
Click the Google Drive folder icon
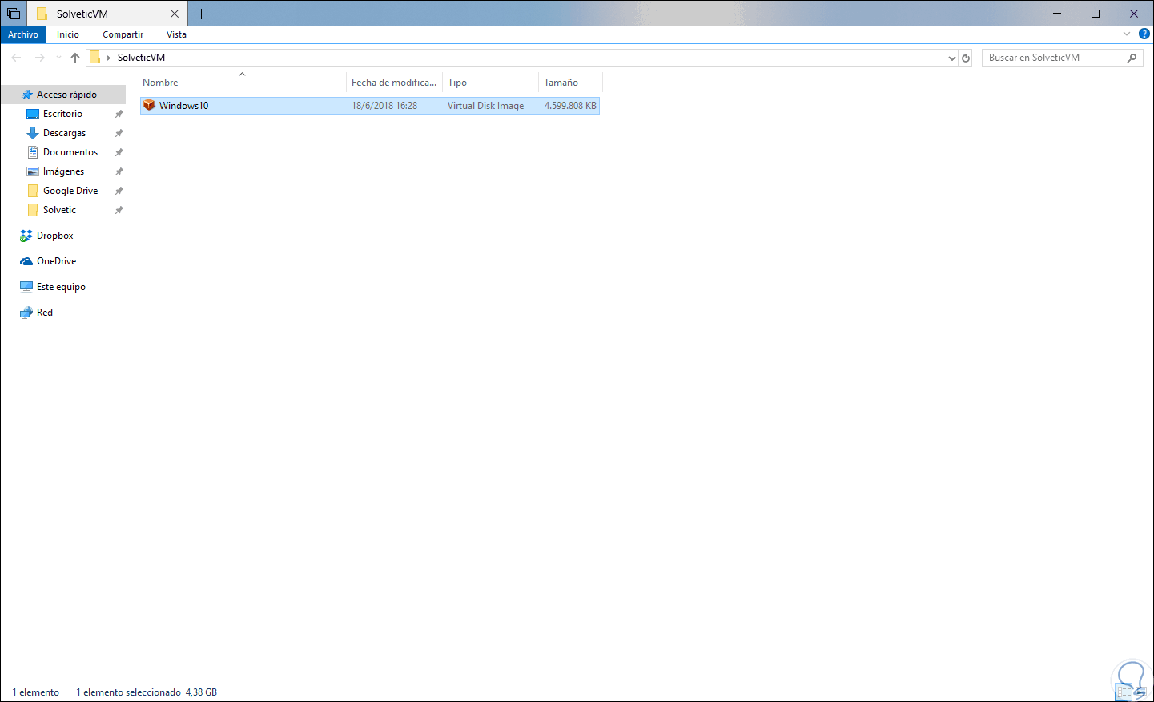coord(33,191)
